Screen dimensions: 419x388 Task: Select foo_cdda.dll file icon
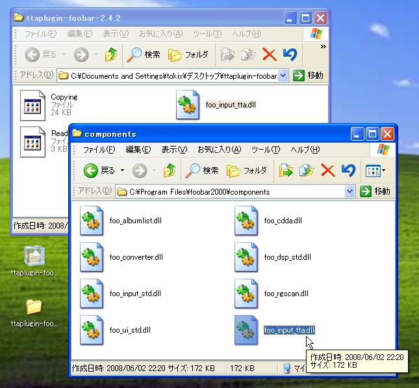[246, 221]
